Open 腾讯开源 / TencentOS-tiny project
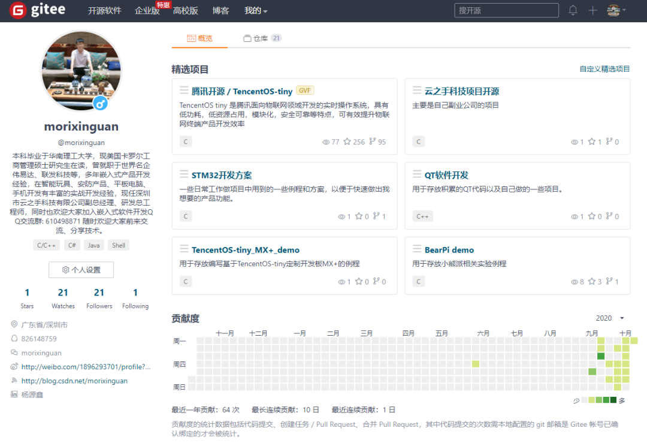The height and width of the screenshot is (446, 647). pyautogui.click(x=242, y=91)
